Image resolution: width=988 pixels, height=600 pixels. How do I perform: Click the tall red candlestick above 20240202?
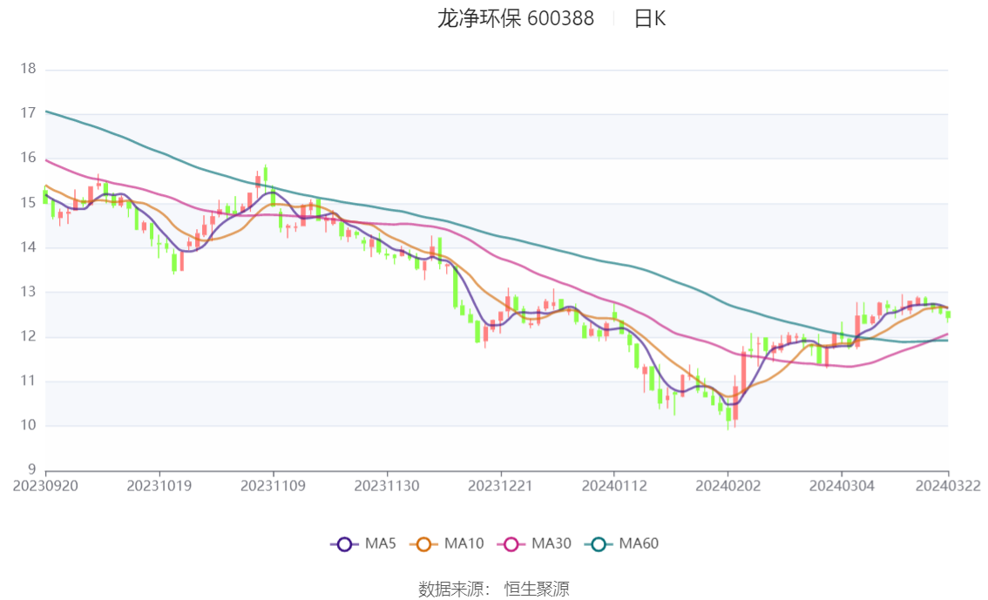click(743, 372)
